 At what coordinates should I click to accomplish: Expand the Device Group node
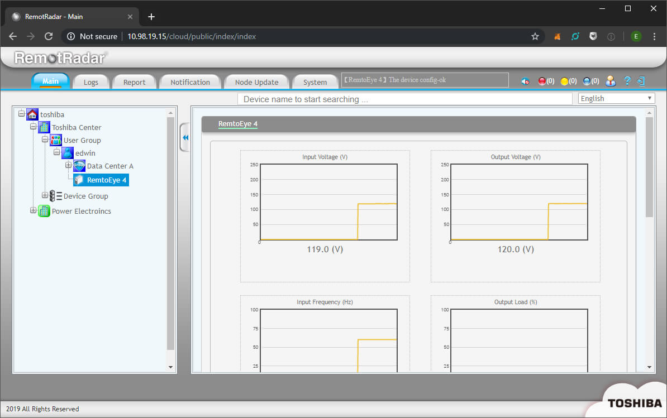[45, 195]
